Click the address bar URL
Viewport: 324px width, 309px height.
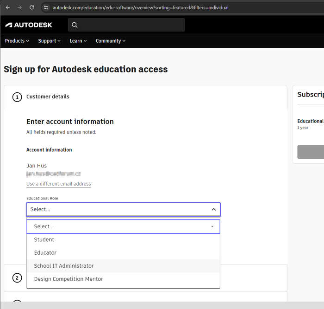point(141,8)
